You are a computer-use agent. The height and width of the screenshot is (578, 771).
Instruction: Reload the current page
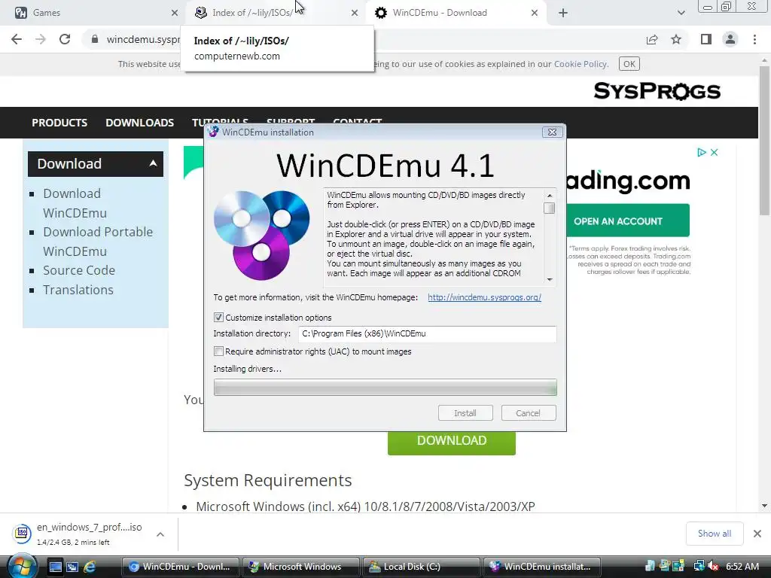click(65, 39)
